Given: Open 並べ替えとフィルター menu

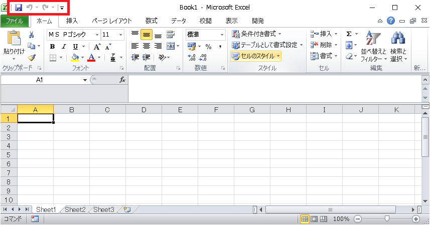Looking at the screenshot, I should (373, 46).
